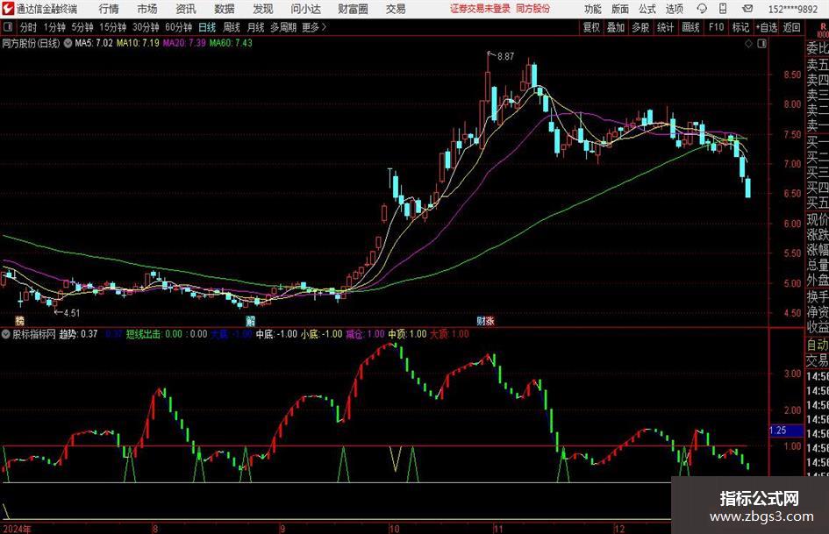Click 证券交易未登录 login link
This screenshot has width=829, height=534.
pos(481,9)
